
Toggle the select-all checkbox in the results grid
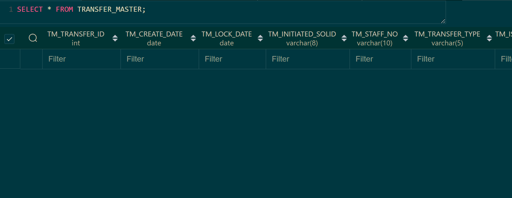coord(9,39)
